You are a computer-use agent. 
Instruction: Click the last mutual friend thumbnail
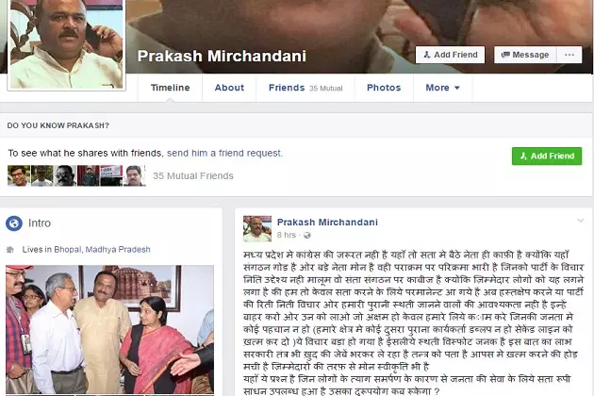(x=135, y=175)
